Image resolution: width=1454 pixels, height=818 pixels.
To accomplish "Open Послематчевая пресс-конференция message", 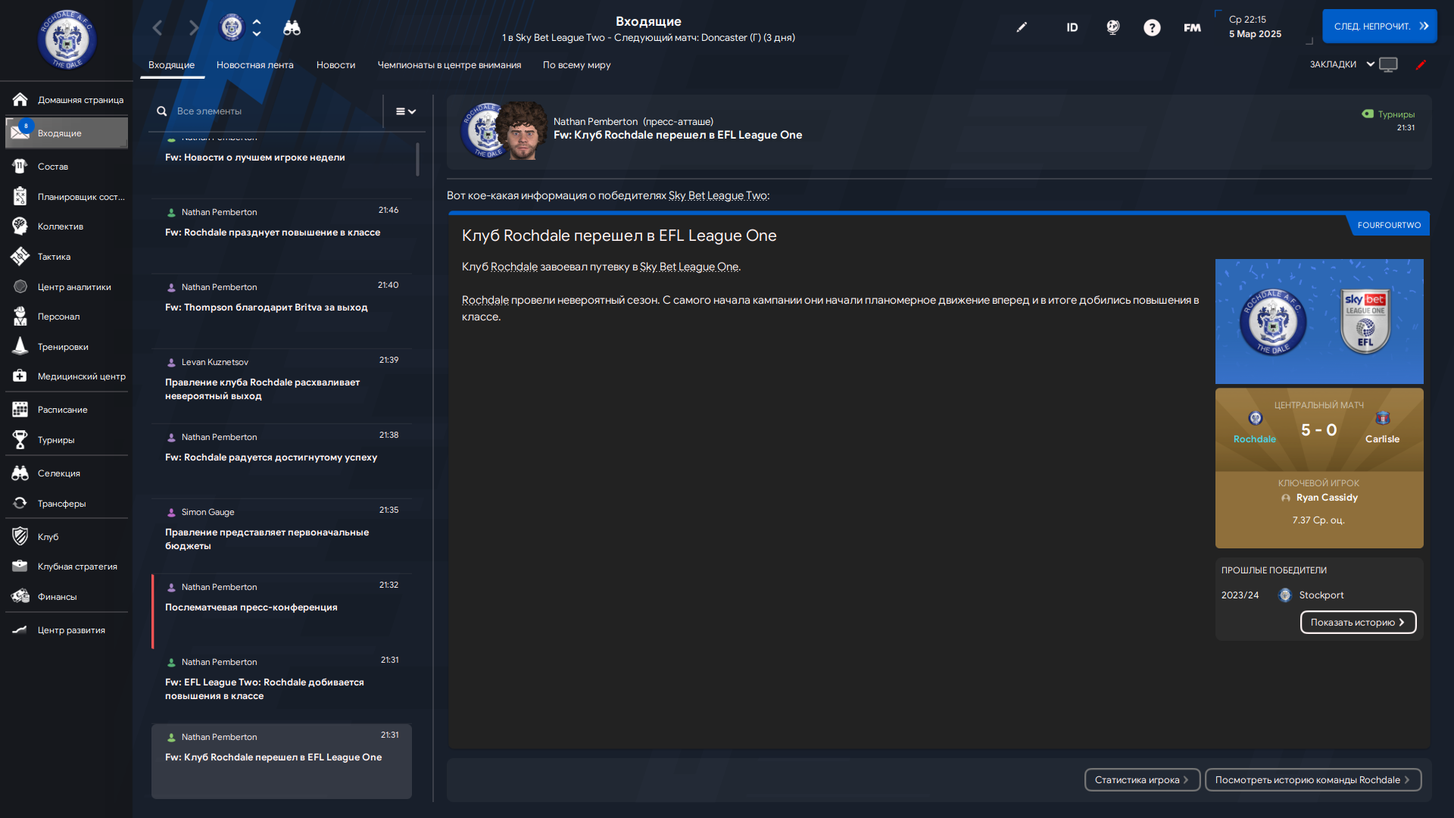I will tap(282, 610).
